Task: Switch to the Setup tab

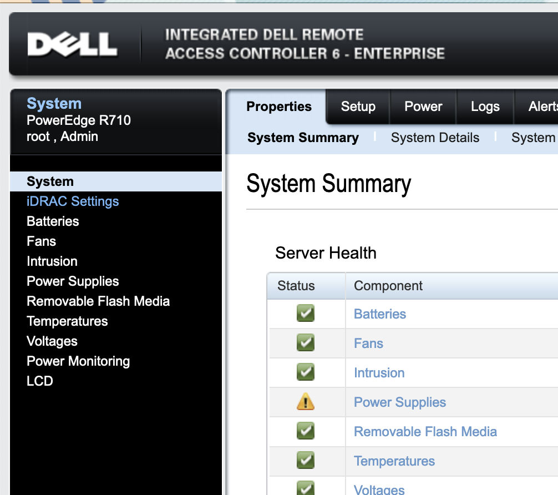Action: coord(358,107)
